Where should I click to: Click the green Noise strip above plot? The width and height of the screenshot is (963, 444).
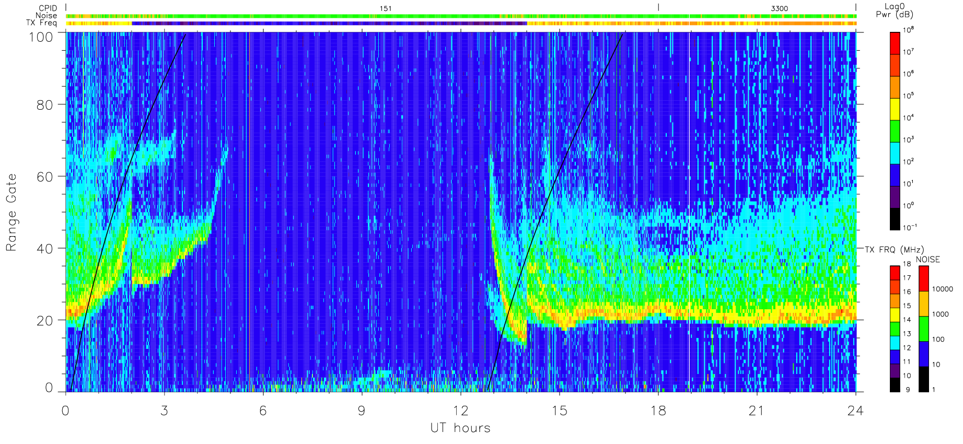click(460, 16)
